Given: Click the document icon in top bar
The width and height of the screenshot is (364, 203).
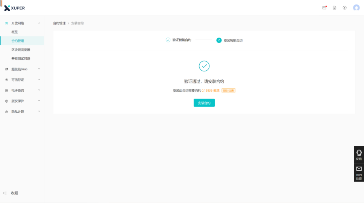Looking at the screenshot, I should pos(334,8).
